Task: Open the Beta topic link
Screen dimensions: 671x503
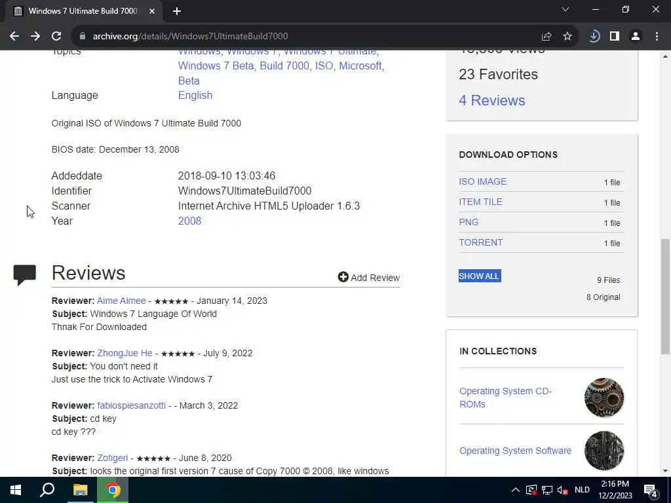Action: pyautogui.click(x=189, y=81)
